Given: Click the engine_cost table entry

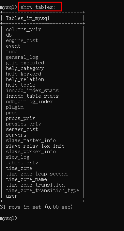Looking at the screenshot, I should click(x=22, y=41).
